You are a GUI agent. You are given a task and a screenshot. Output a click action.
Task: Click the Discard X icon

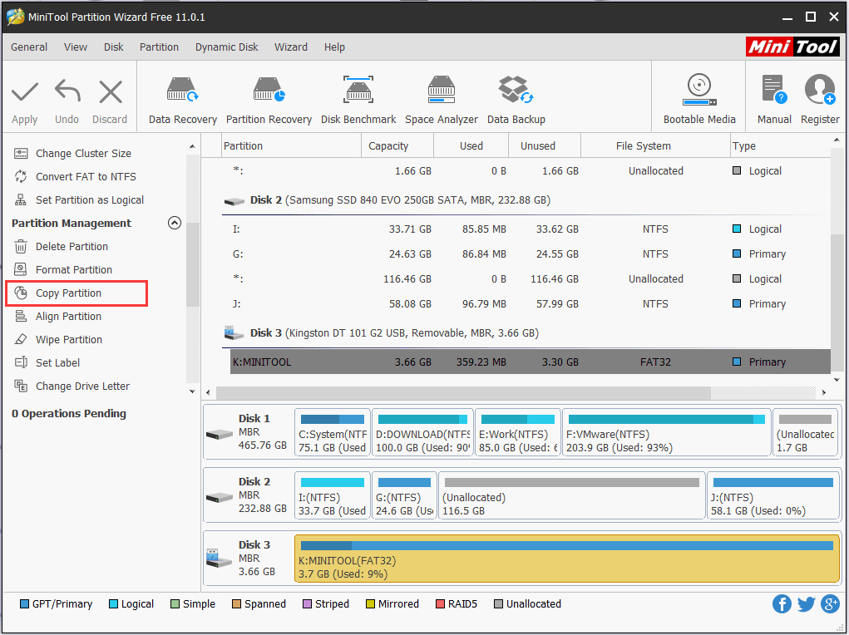coord(111,91)
